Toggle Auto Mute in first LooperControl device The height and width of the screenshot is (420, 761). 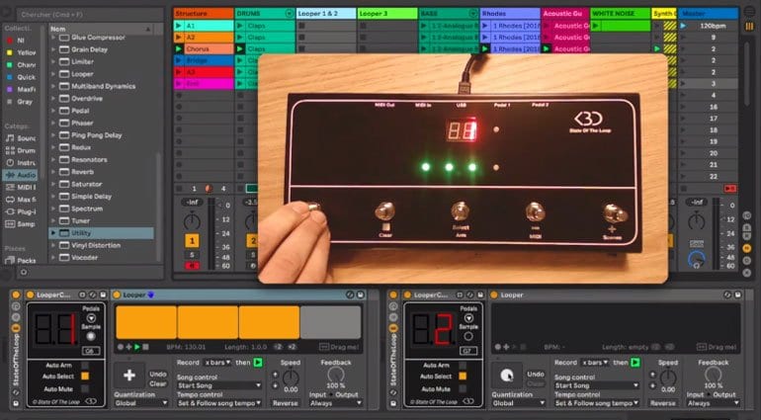pos(85,388)
